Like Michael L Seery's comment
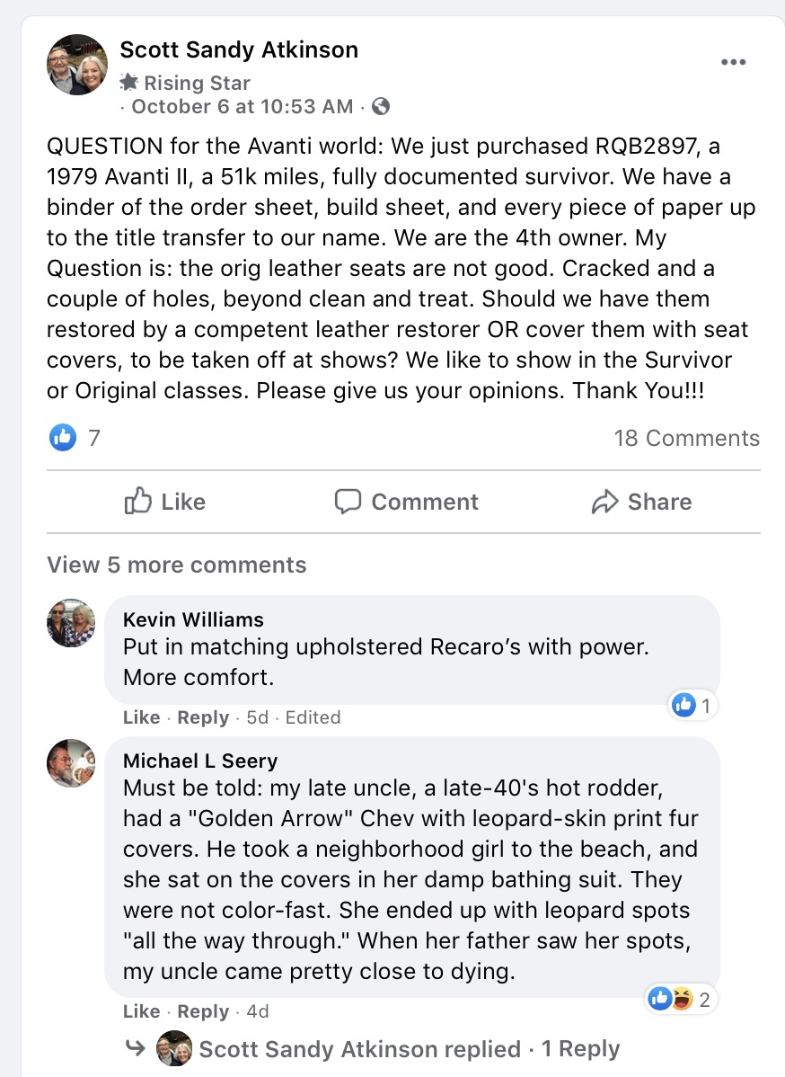 tap(141, 1011)
